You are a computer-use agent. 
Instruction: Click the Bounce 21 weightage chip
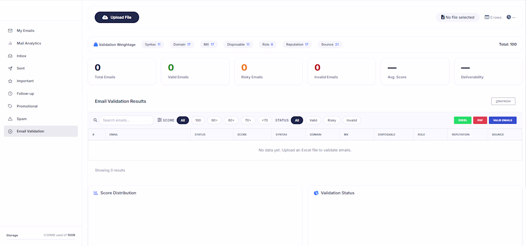click(x=330, y=44)
